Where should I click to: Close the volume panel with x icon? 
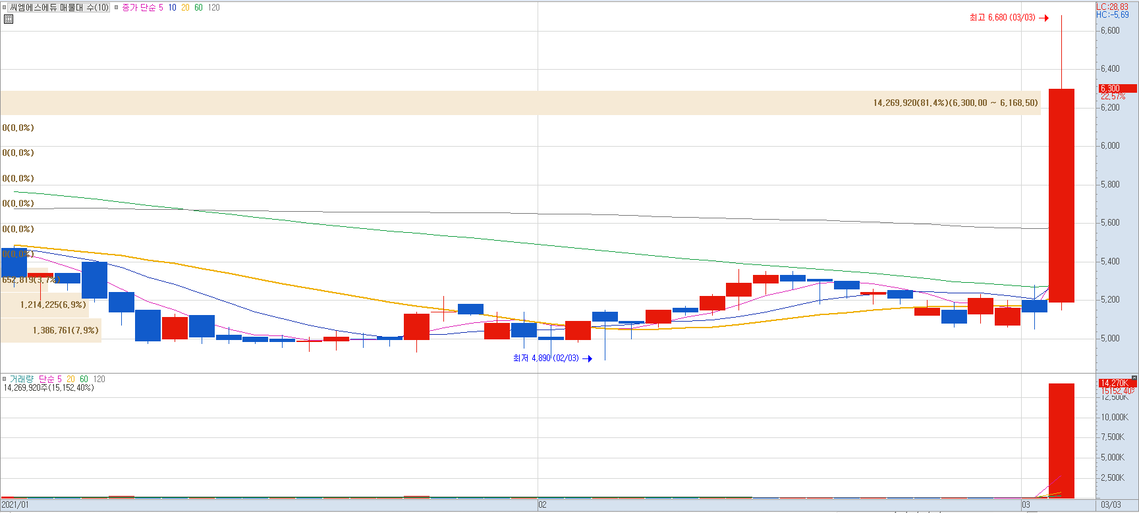(1134, 378)
